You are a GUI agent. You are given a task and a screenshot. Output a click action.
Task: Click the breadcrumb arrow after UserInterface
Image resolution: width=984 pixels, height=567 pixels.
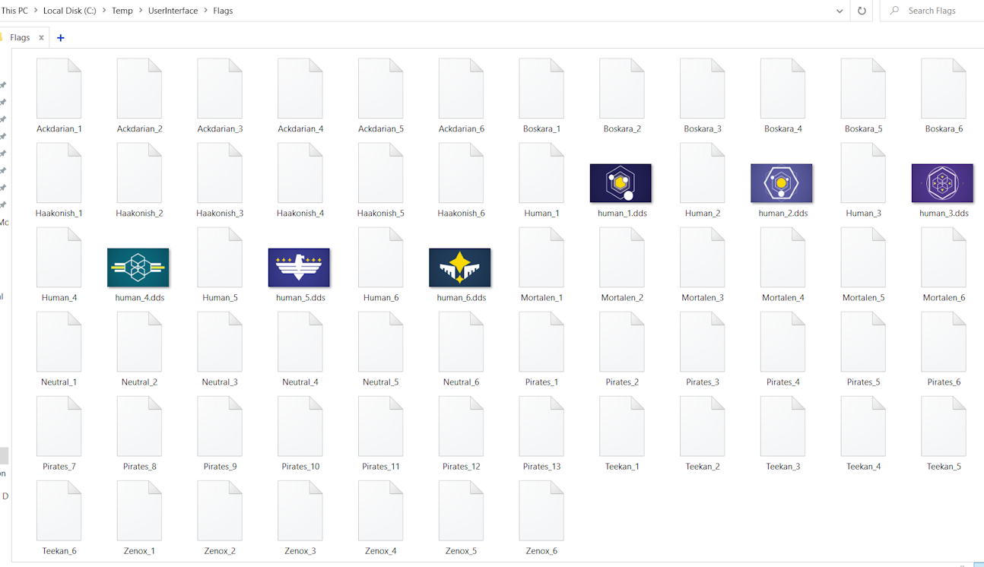[205, 11]
